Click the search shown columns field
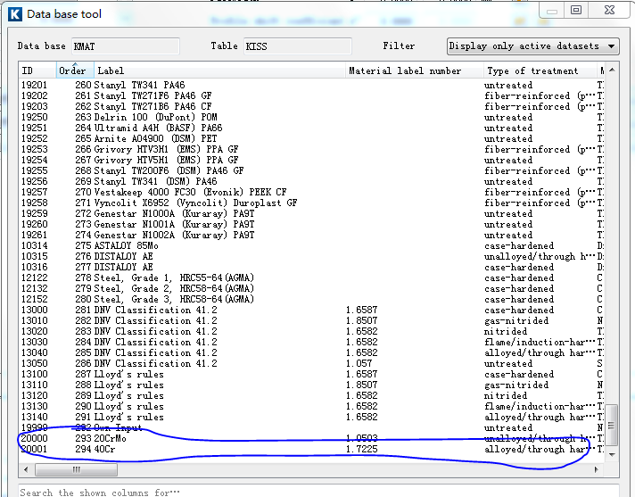 (x=318, y=492)
